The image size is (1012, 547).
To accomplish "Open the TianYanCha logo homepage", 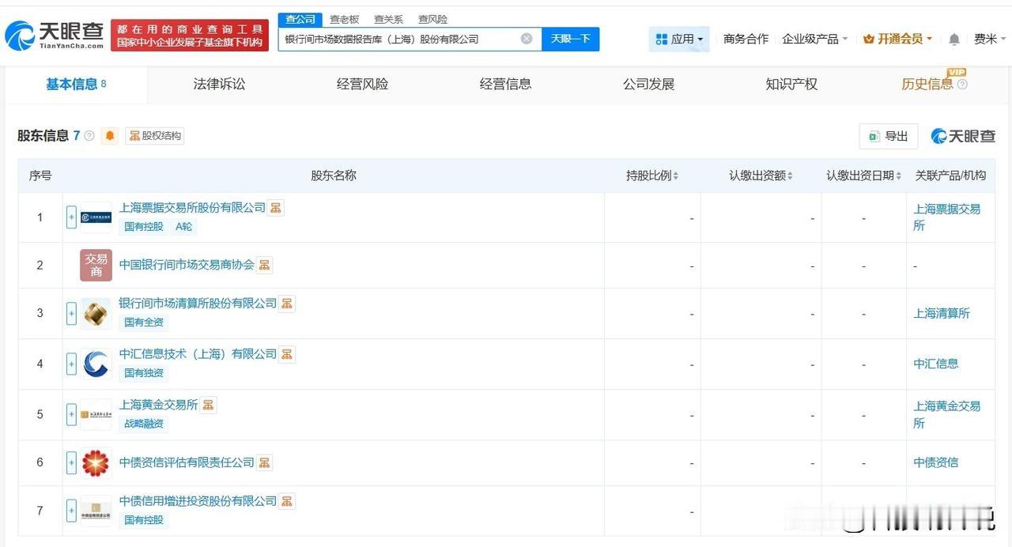I will click(x=54, y=35).
